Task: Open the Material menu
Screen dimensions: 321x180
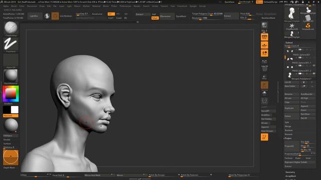Action: coord(96,6)
